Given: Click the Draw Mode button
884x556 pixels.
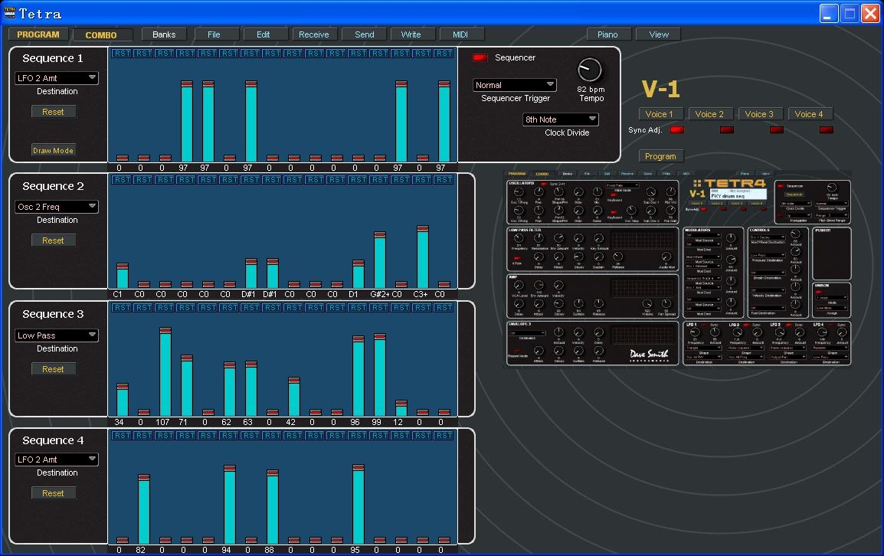Looking at the screenshot, I should [x=54, y=151].
